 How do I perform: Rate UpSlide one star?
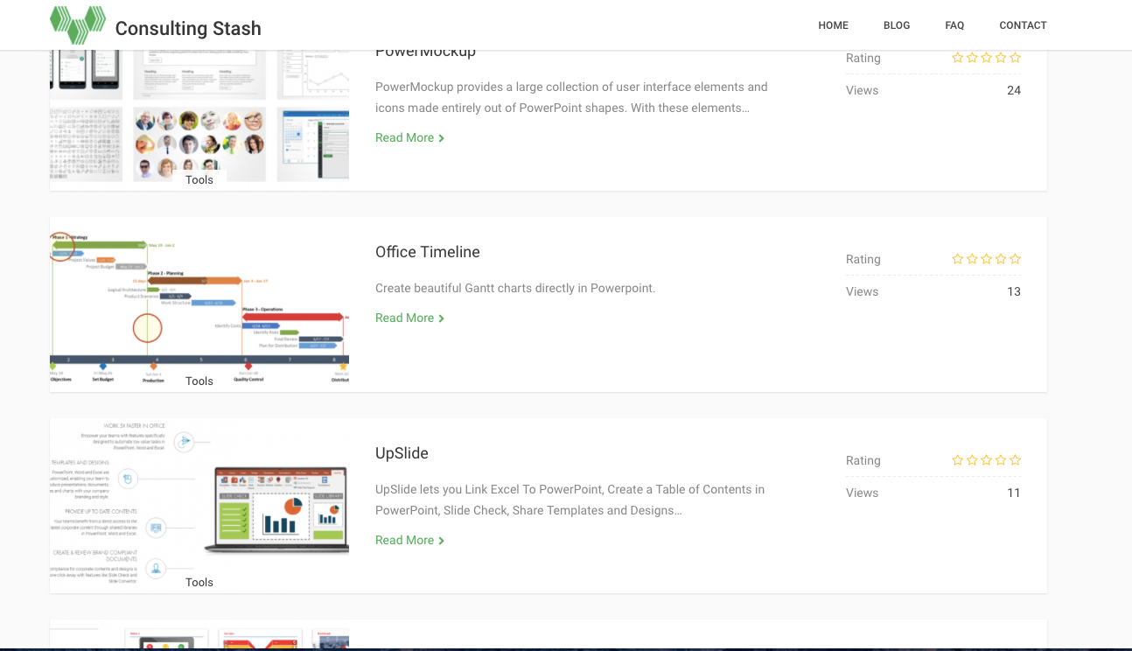coord(958,460)
